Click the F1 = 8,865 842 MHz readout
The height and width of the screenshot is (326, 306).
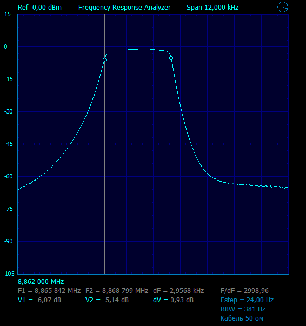49,291
